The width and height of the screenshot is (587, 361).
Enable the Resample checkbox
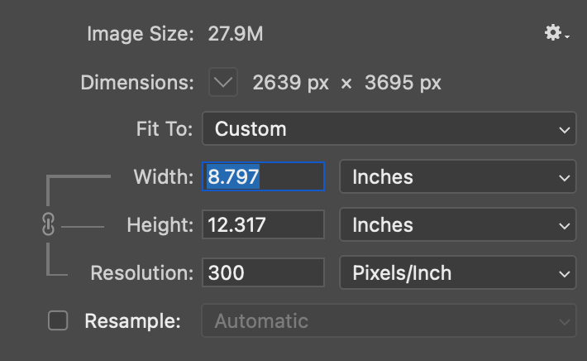point(58,320)
